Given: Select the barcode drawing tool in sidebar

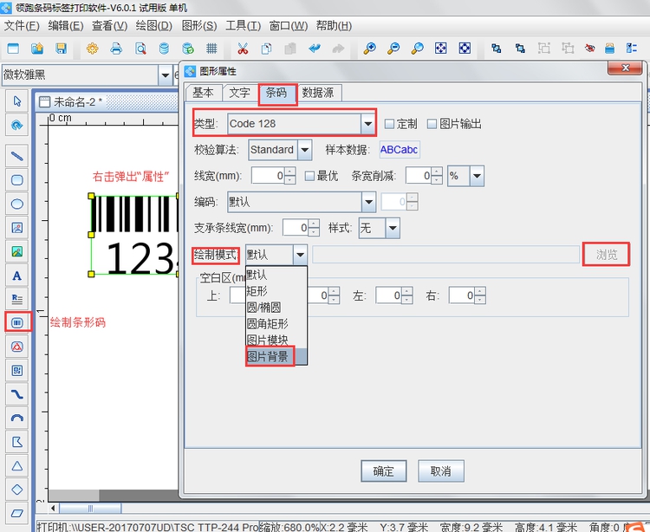Looking at the screenshot, I should [x=16, y=322].
